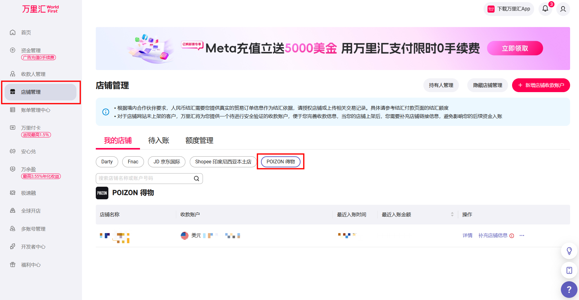Viewport: 579px width, 300px height.
Task: Click the 新增店铺收款账户 button
Action: (541, 85)
